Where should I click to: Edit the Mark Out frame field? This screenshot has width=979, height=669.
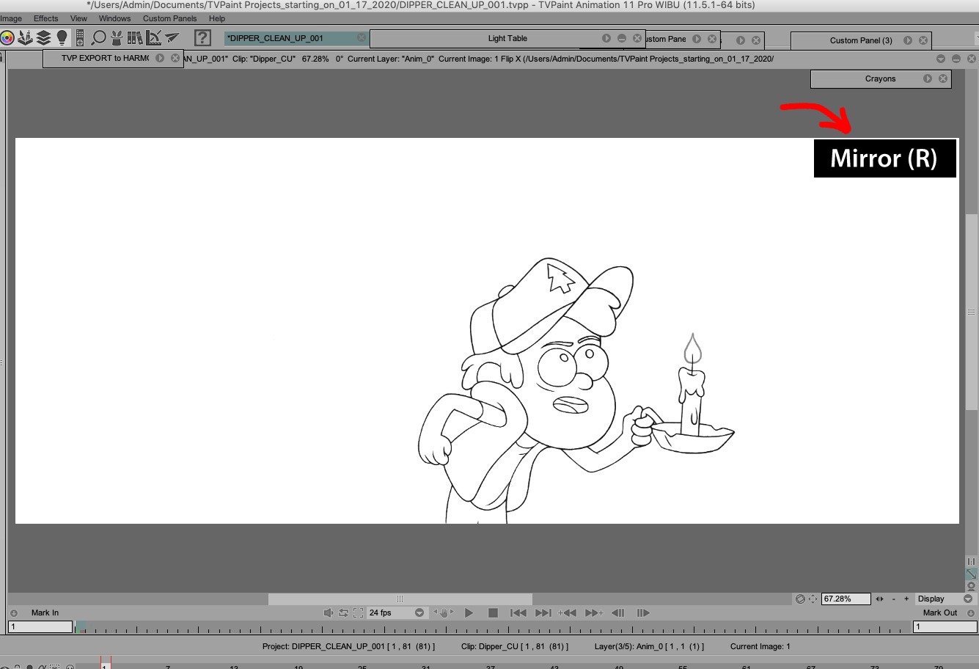point(945,626)
